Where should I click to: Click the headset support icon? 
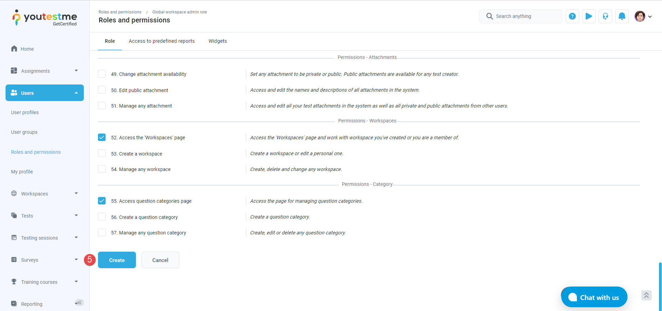pos(605,16)
